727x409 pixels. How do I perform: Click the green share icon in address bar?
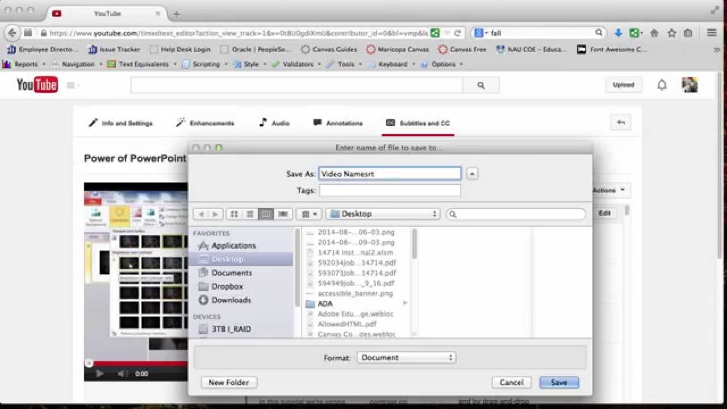click(435, 33)
